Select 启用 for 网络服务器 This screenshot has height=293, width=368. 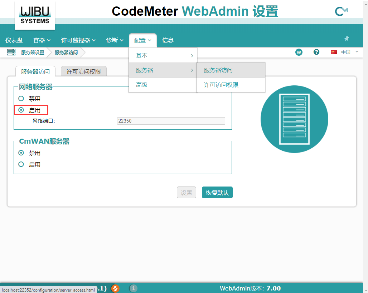(21, 110)
